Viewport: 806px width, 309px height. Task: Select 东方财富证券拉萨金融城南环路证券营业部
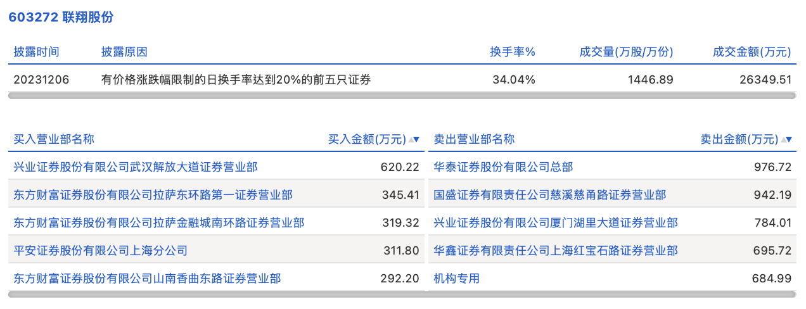pos(158,223)
